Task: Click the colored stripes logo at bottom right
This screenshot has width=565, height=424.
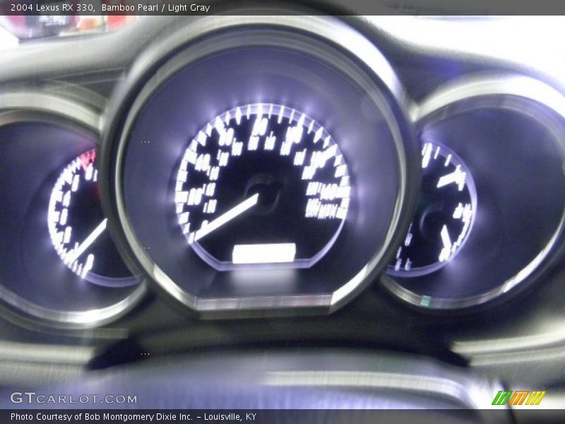Action: pos(518,398)
